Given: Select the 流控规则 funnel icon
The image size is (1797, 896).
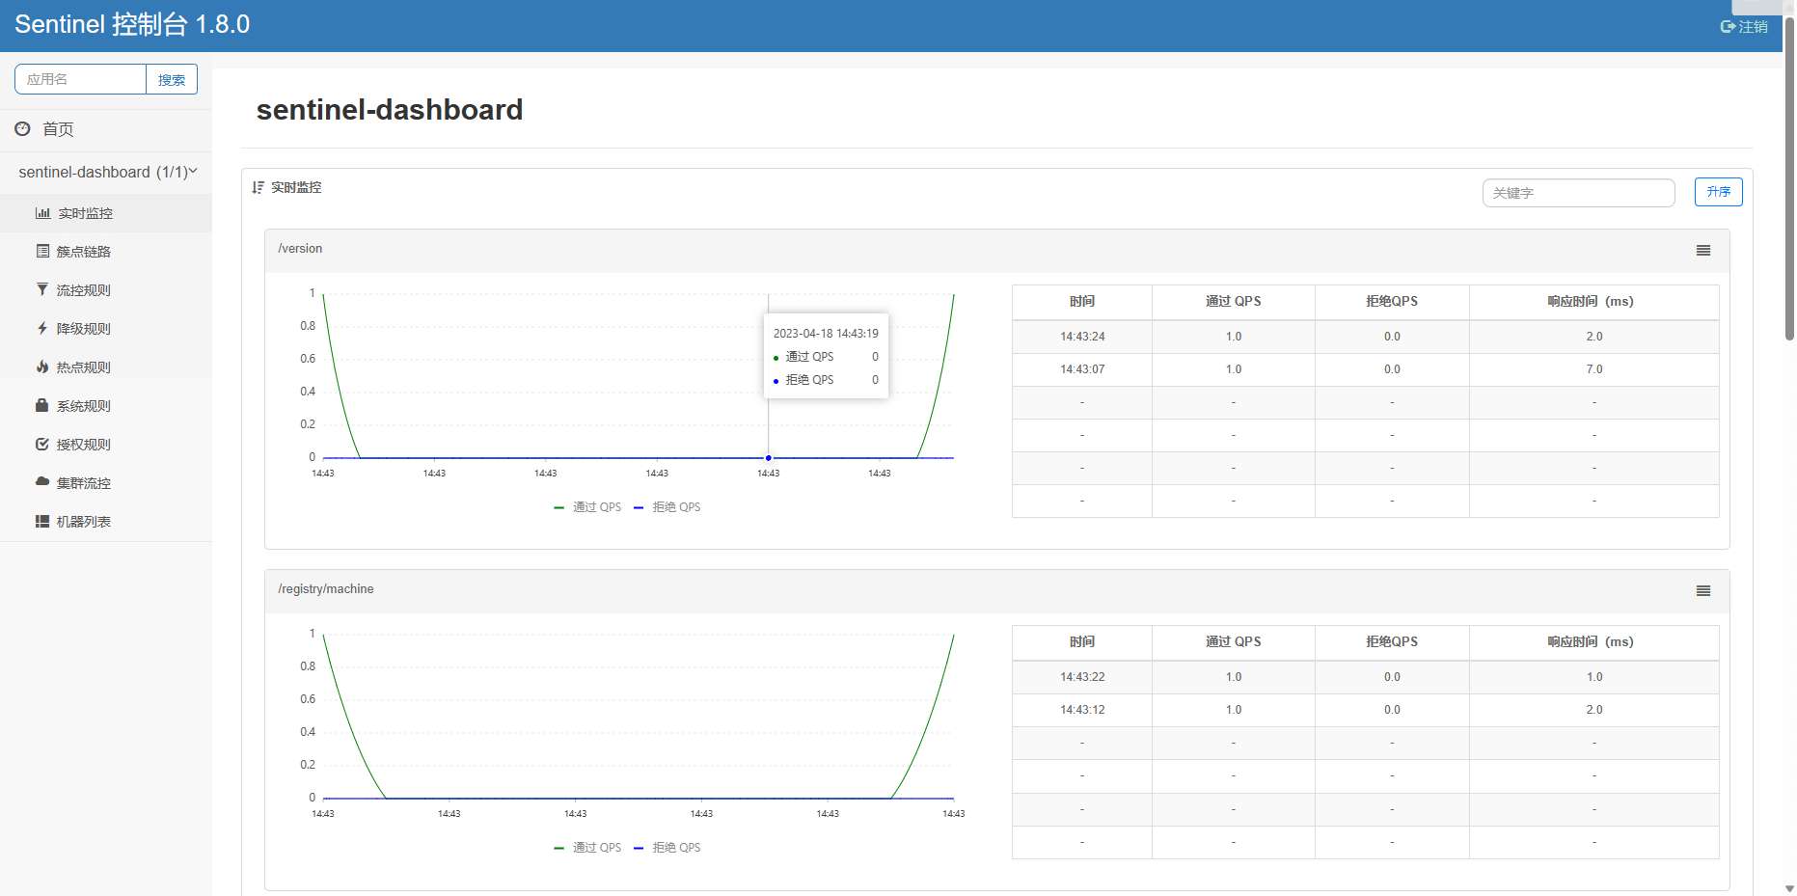Looking at the screenshot, I should [x=41, y=289].
